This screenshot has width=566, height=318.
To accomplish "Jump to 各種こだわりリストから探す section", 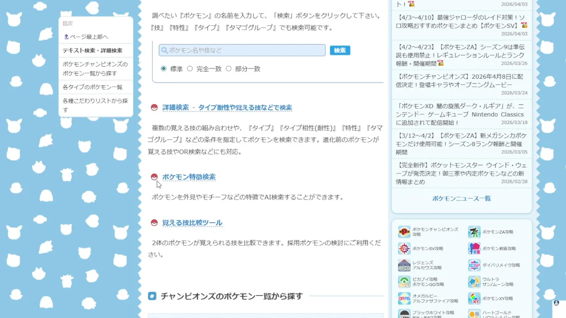I will (x=95, y=105).
